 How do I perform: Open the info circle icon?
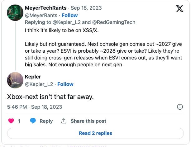coord(180,107)
